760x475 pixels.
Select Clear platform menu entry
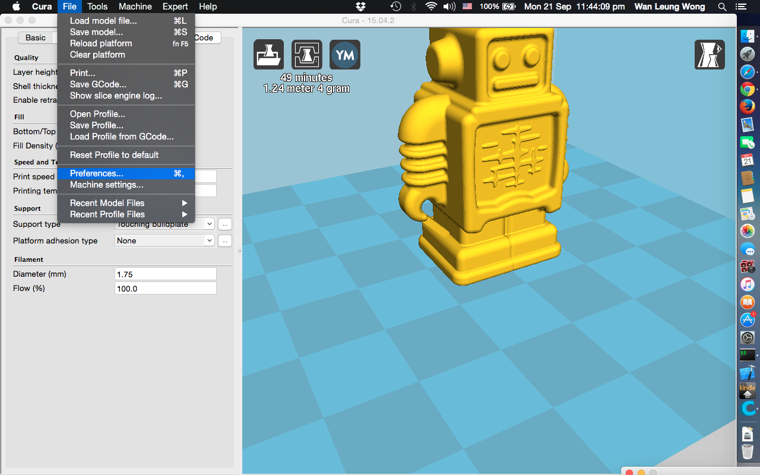coord(126,55)
